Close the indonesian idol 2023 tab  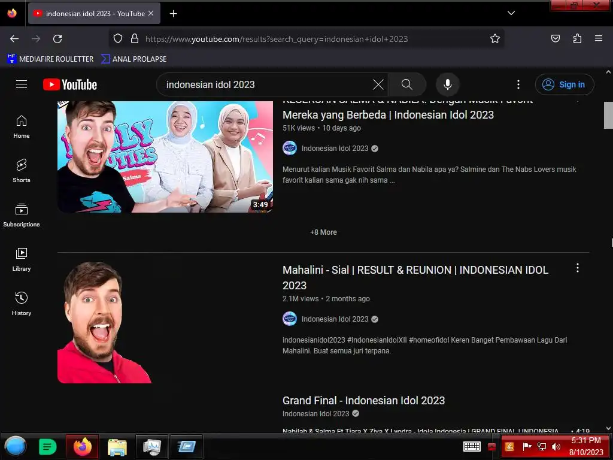pos(151,13)
